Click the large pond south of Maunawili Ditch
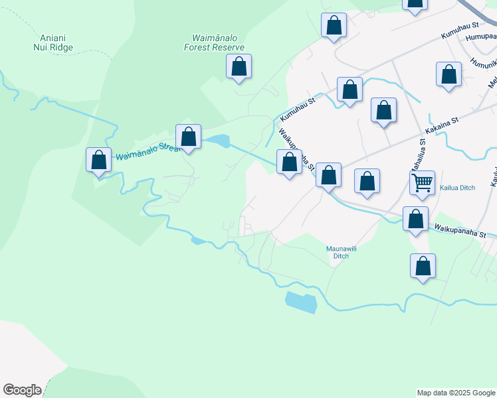This screenshot has width=497, height=398. point(301,302)
